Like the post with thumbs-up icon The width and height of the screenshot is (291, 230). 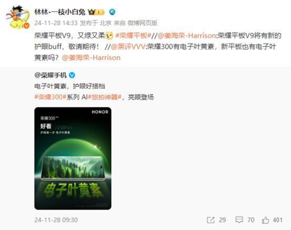(x=265, y=220)
